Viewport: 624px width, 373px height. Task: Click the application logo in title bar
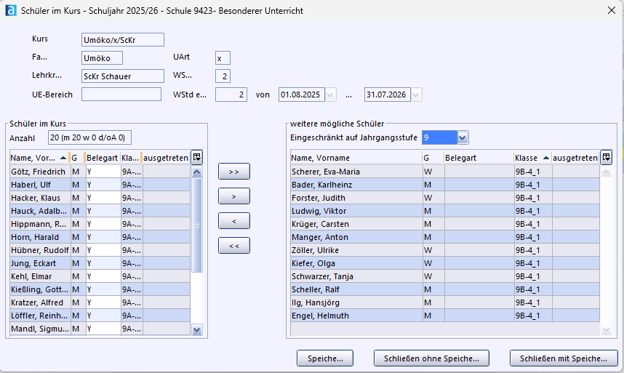point(11,10)
